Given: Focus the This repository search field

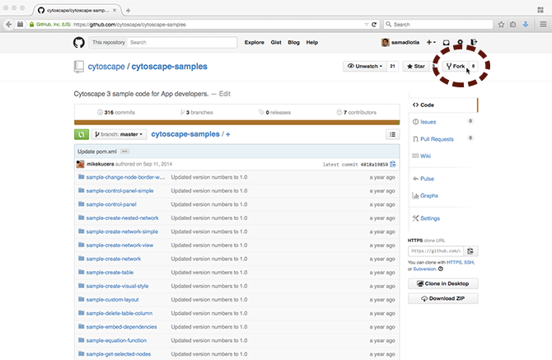Looking at the screenshot, I should (x=182, y=43).
